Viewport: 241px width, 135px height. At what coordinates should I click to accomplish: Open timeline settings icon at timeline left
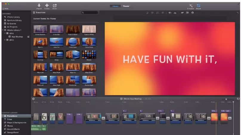click(x=33, y=99)
